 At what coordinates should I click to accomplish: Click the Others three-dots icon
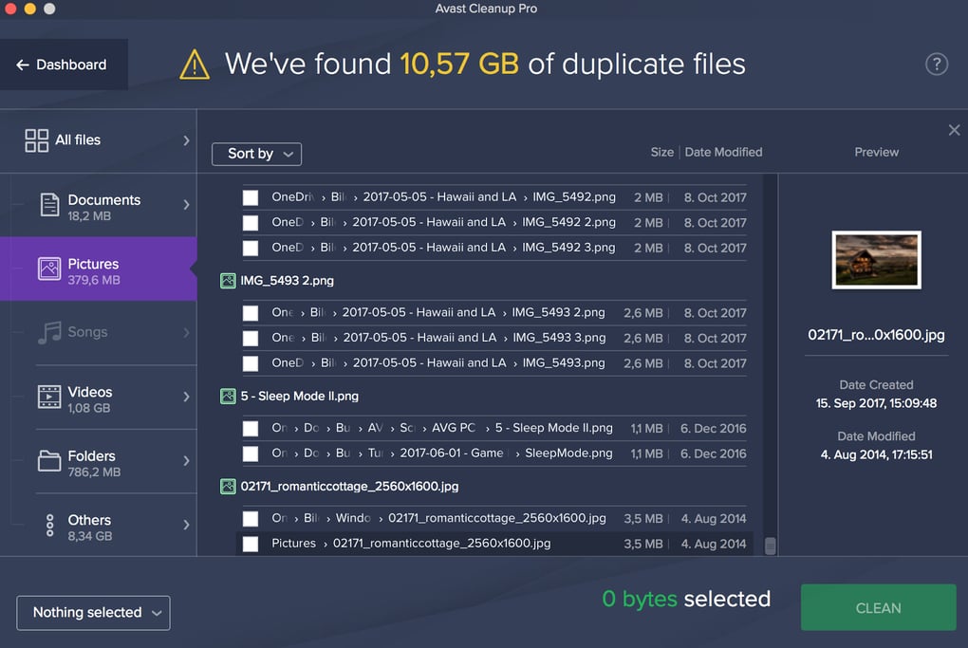(x=49, y=527)
